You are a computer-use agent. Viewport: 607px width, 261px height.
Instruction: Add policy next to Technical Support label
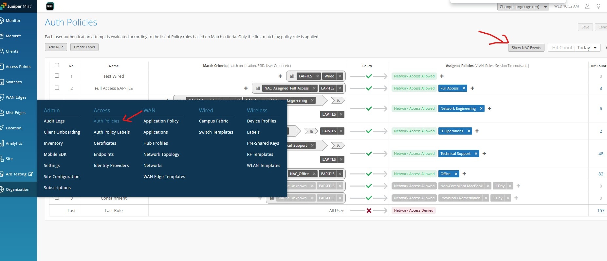click(484, 154)
